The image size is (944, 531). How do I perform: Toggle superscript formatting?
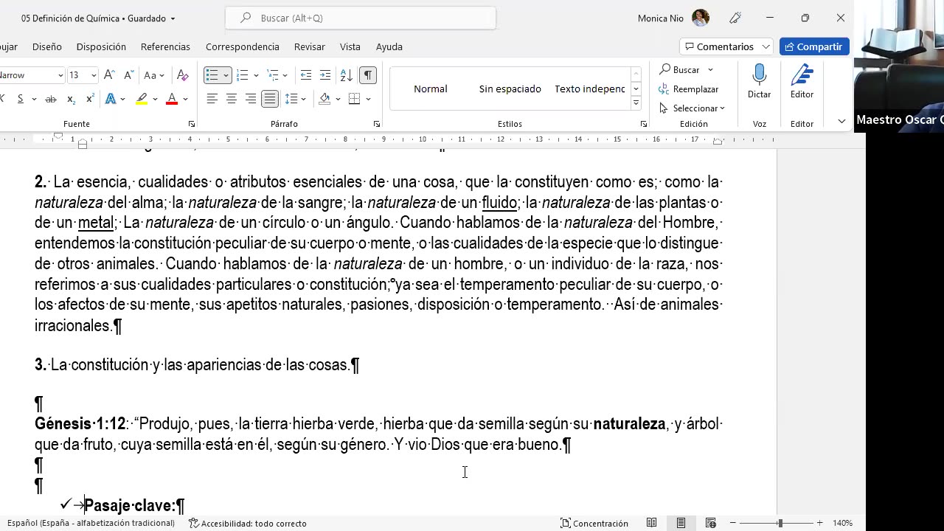tap(90, 99)
